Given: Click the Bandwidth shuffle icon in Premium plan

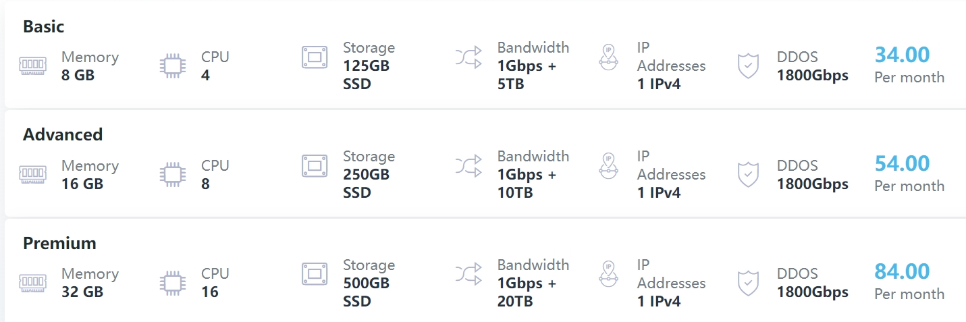Looking at the screenshot, I should coord(468,274).
